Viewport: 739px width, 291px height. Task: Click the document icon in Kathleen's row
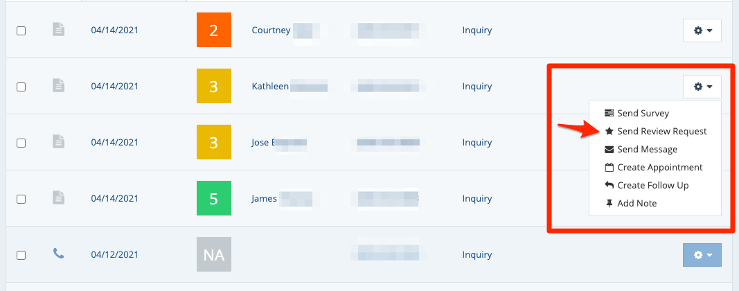pos(59,87)
